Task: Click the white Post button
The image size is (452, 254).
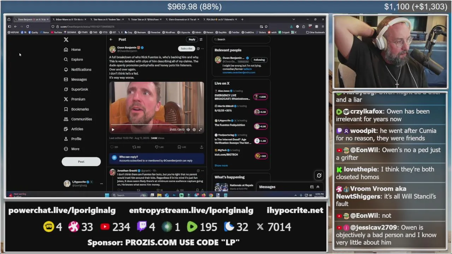Action: click(x=81, y=162)
